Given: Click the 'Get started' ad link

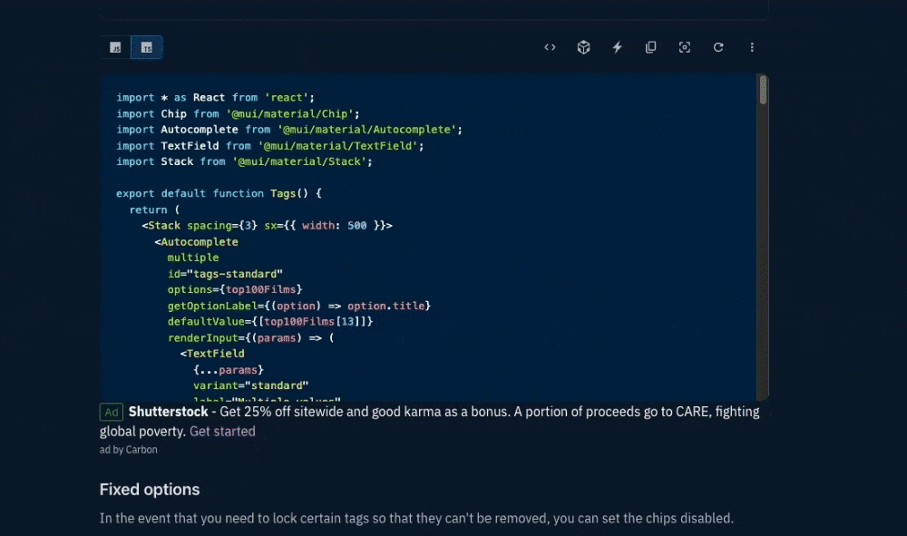Looking at the screenshot, I should (222, 432).
